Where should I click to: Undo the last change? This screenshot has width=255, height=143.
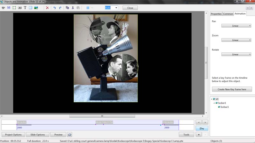pyautogui.click(x=55, y=8)
